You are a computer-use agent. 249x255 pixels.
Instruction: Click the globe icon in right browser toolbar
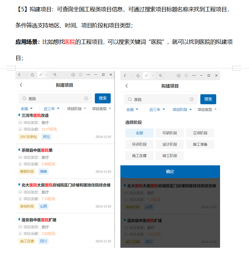pos(186,76)
